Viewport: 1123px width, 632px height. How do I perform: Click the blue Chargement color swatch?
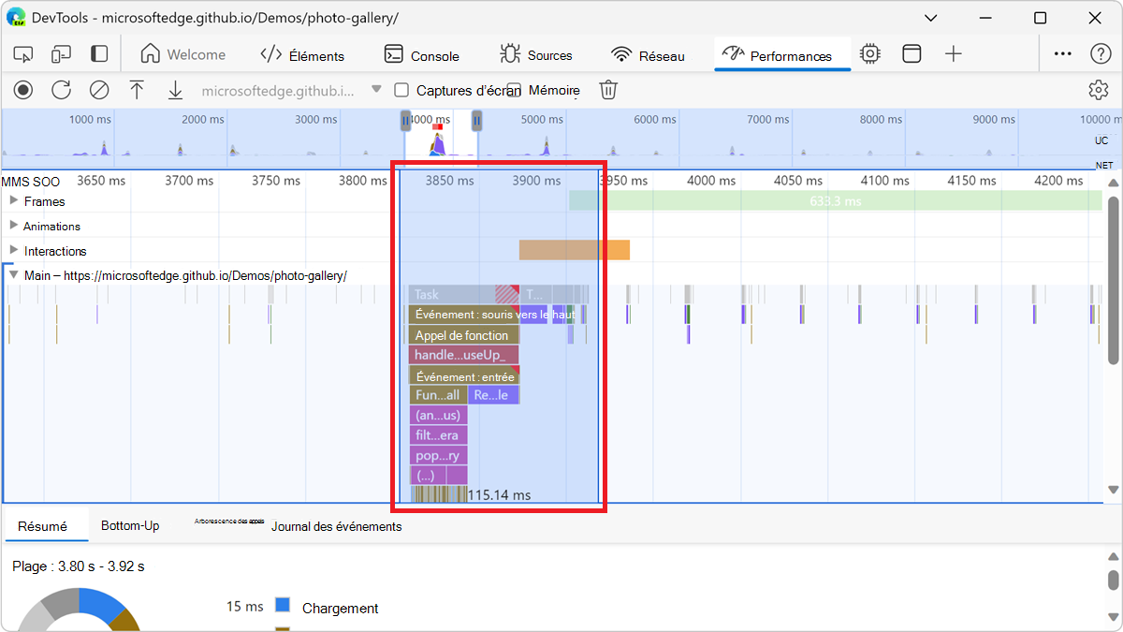[x=283, y=607]
